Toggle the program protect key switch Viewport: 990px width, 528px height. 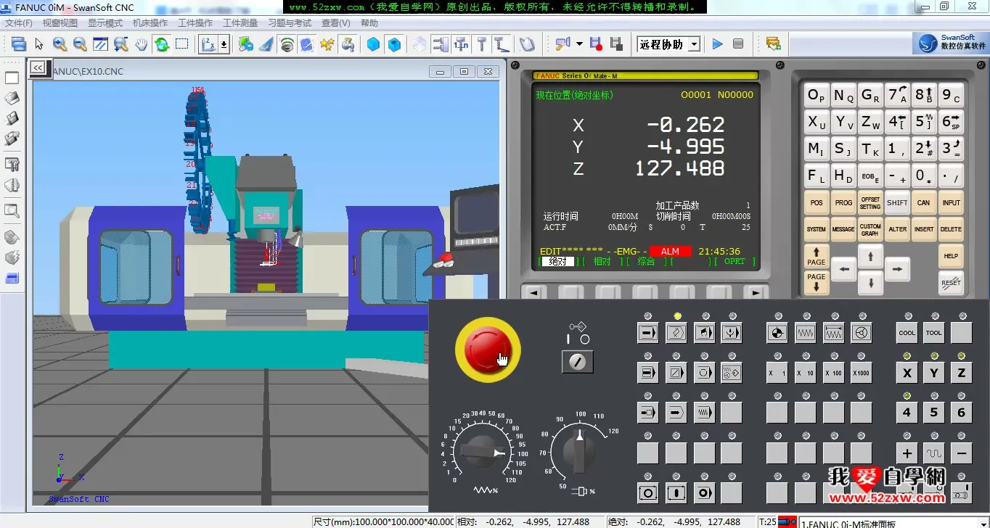pyautogui.click(x=578, y=361)
